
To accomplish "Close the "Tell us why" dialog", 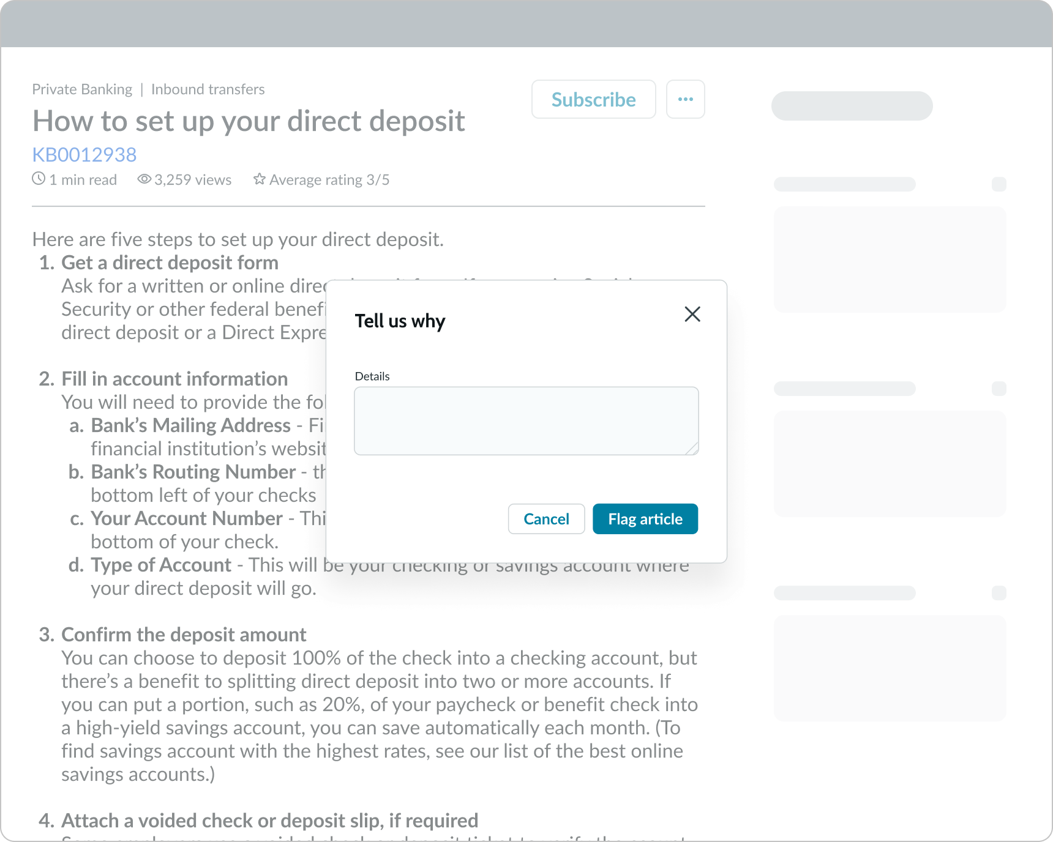I will (x=692, y=314).
